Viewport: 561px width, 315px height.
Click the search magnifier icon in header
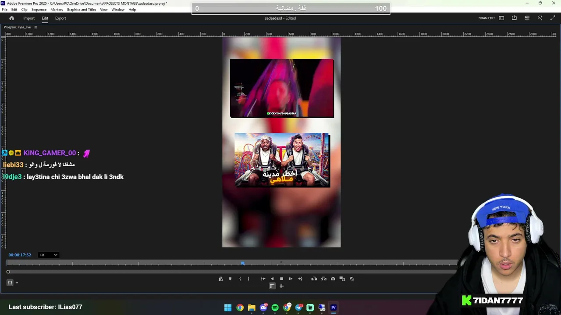(540, 18)
